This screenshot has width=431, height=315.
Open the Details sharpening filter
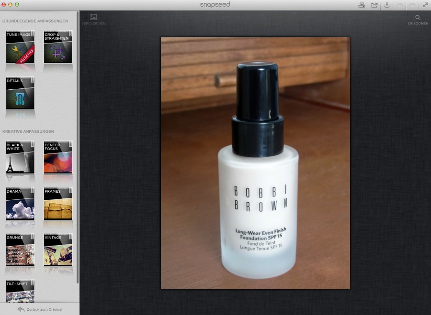click(x=20, y=93)
